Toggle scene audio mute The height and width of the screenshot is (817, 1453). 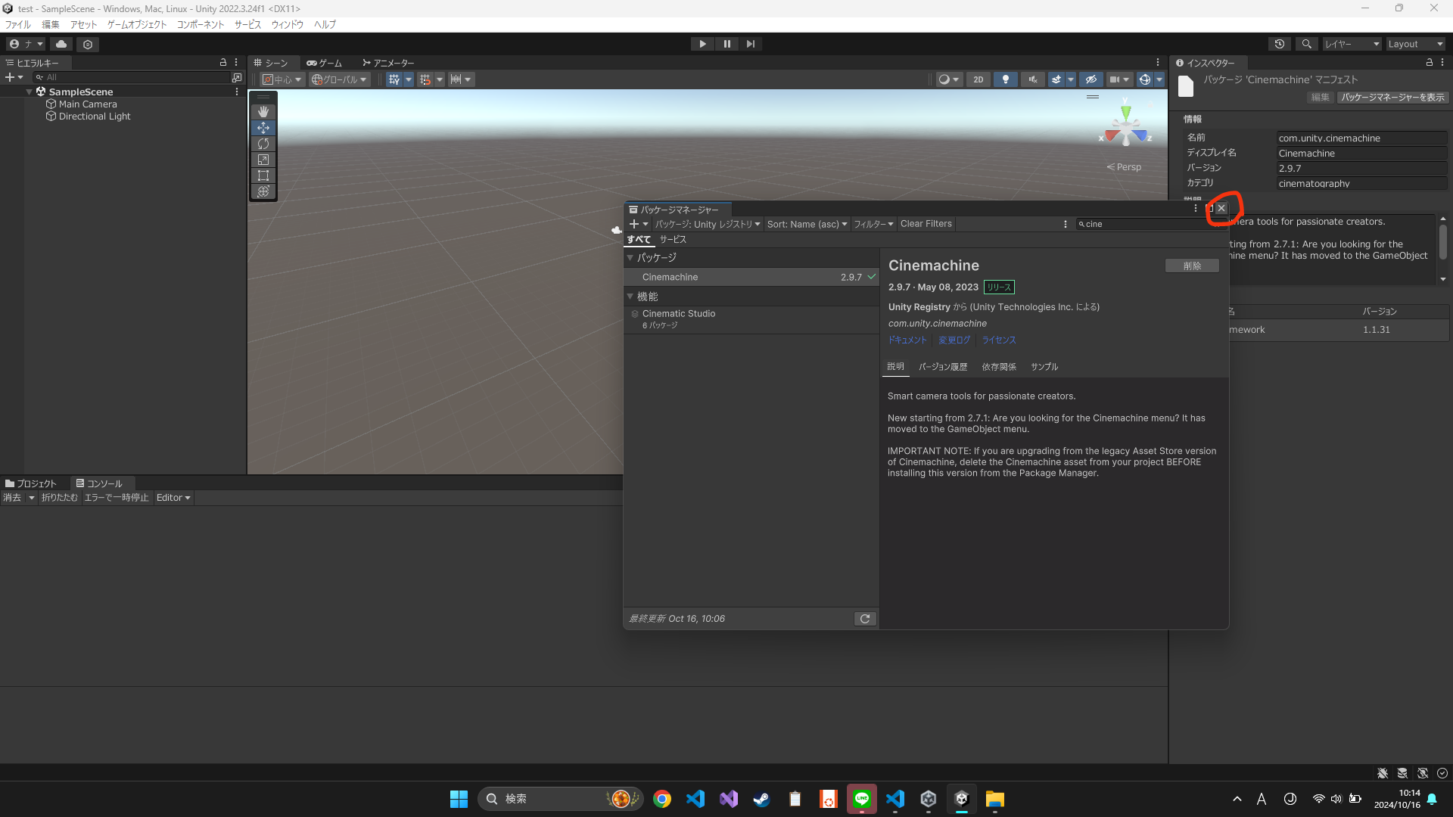[1032, 79]
